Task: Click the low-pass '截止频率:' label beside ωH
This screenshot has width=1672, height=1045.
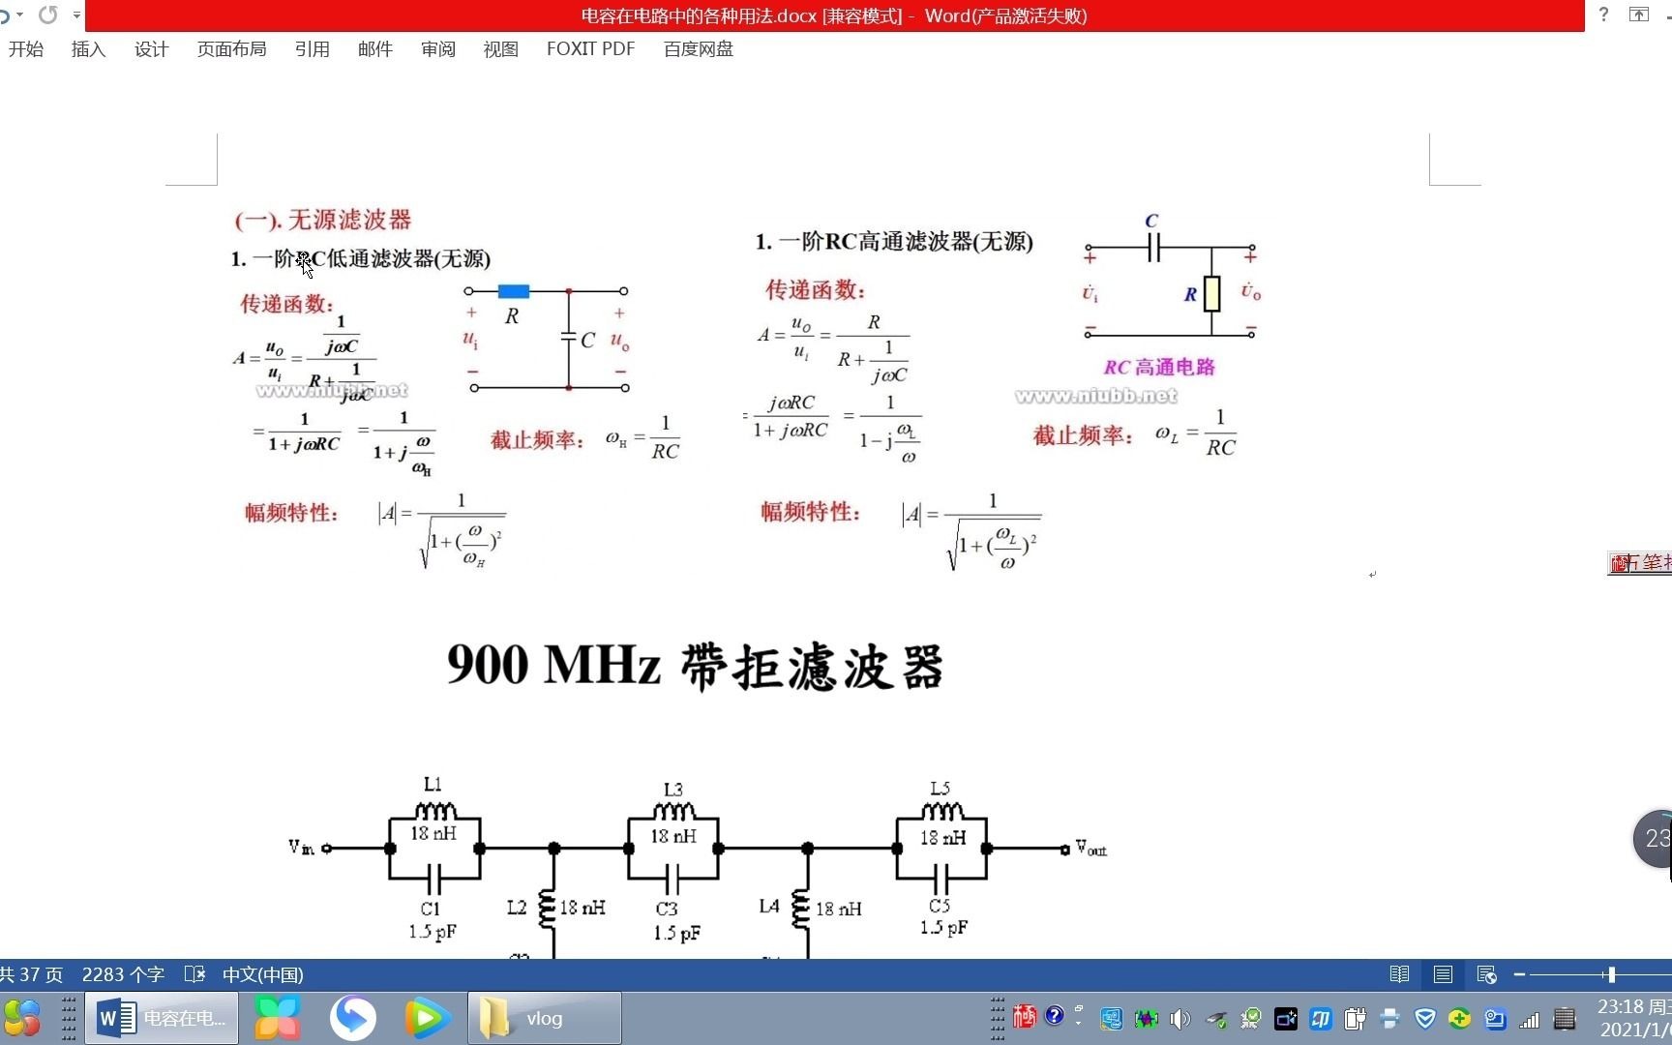Action: 538,440
